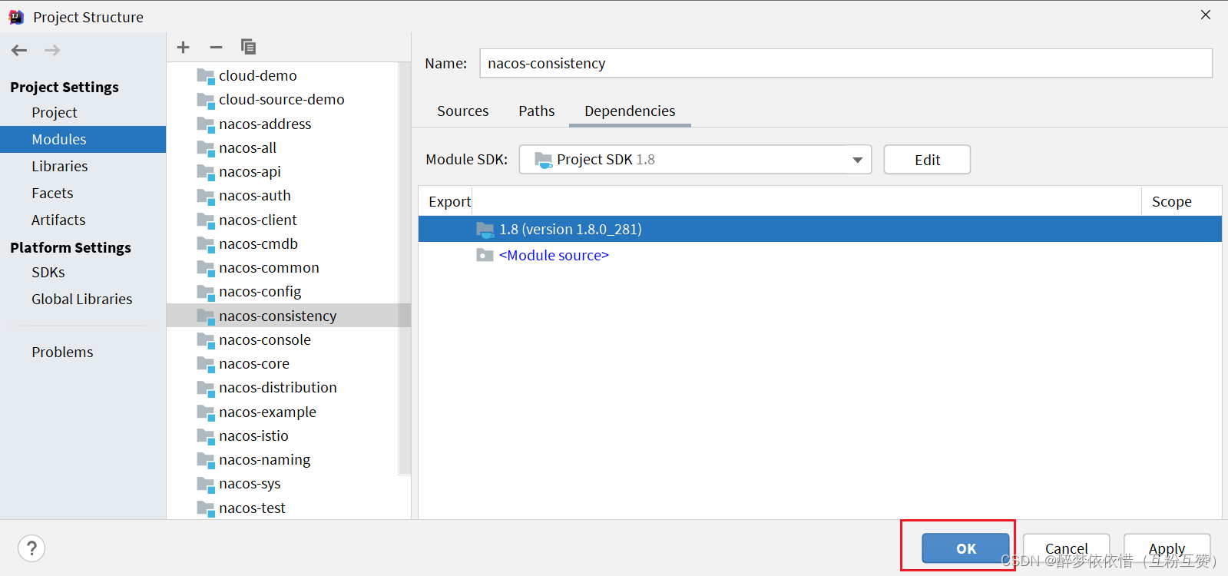Open SDKs under Platform Settings
Screen dimensions: 1228x576
tap(48, 273)
